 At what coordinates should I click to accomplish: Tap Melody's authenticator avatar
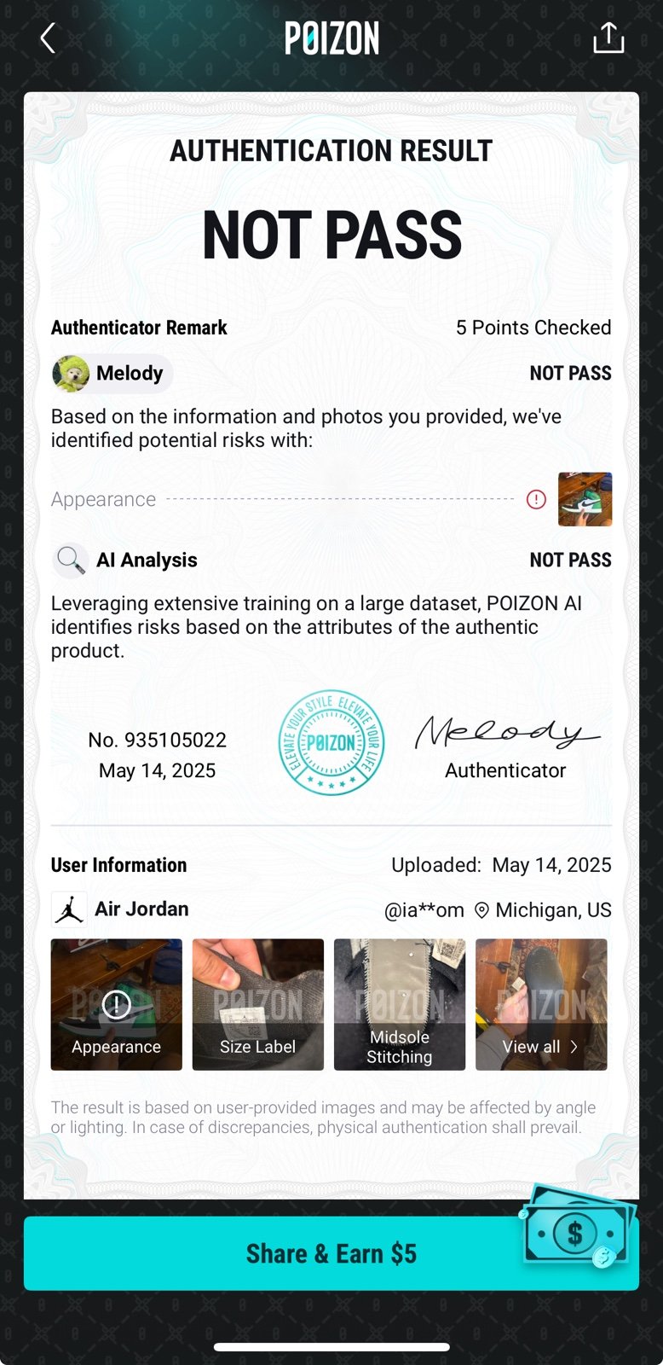(71, 374)
